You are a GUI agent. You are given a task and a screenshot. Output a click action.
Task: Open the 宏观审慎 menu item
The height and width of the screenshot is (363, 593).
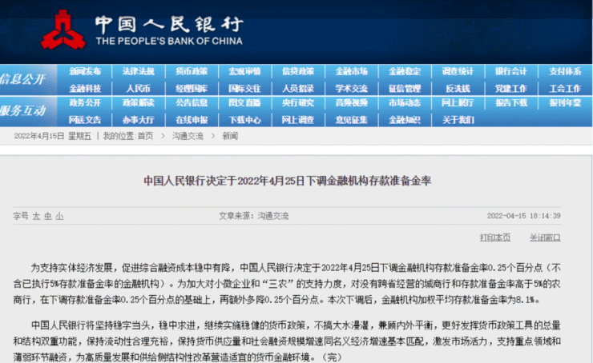[244, 71]
